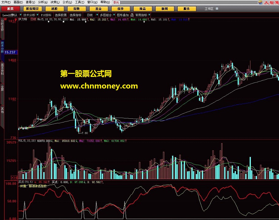279x220 pixels.
Task: Click the 伊力特 stock name label
Action: tap(23, 19)
